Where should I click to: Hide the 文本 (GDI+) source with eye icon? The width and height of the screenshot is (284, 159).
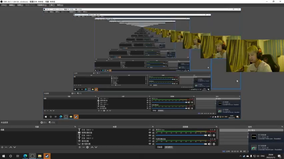pyautogui.click(x=150, y=135)
